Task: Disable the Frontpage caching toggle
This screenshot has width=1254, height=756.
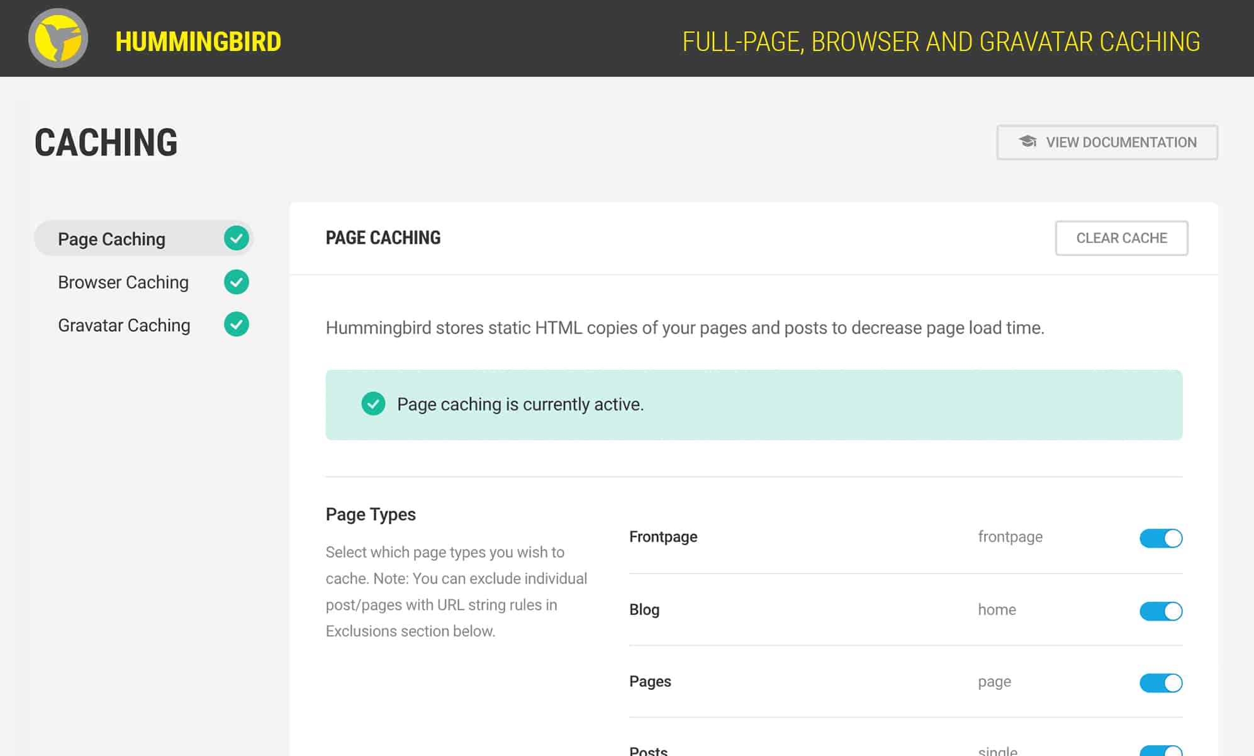Action: coord(1161,539)
